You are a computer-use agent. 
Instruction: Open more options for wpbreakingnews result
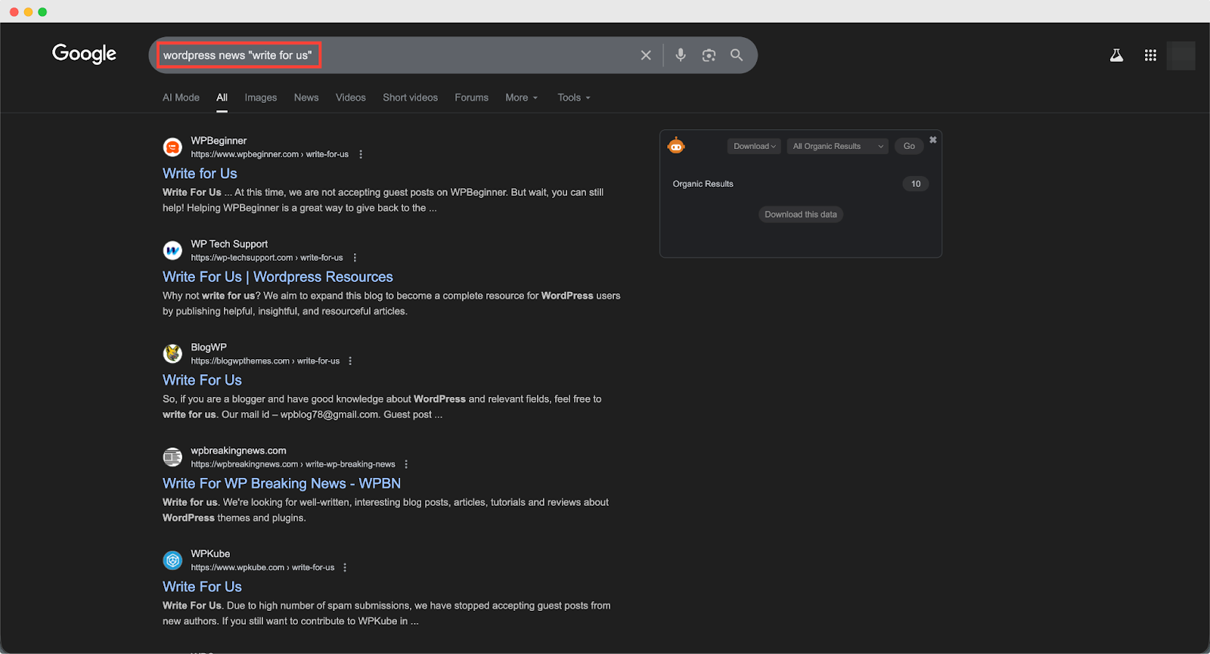point(406,464)
